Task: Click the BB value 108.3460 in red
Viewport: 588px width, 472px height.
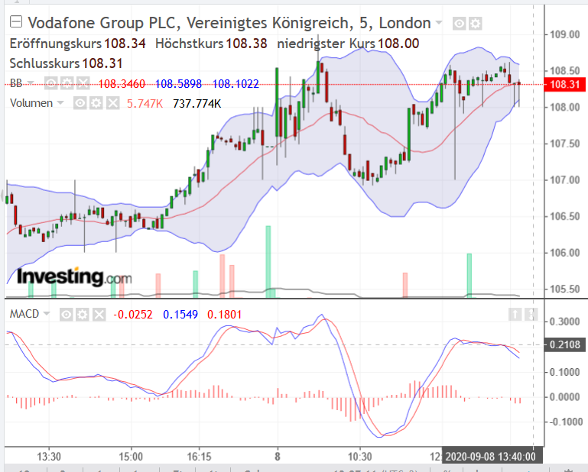Action: point(122,83)
